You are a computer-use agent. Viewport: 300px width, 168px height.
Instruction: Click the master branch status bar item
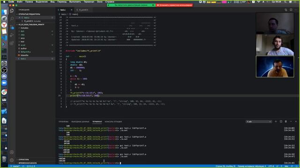click(x=15, y=166)
